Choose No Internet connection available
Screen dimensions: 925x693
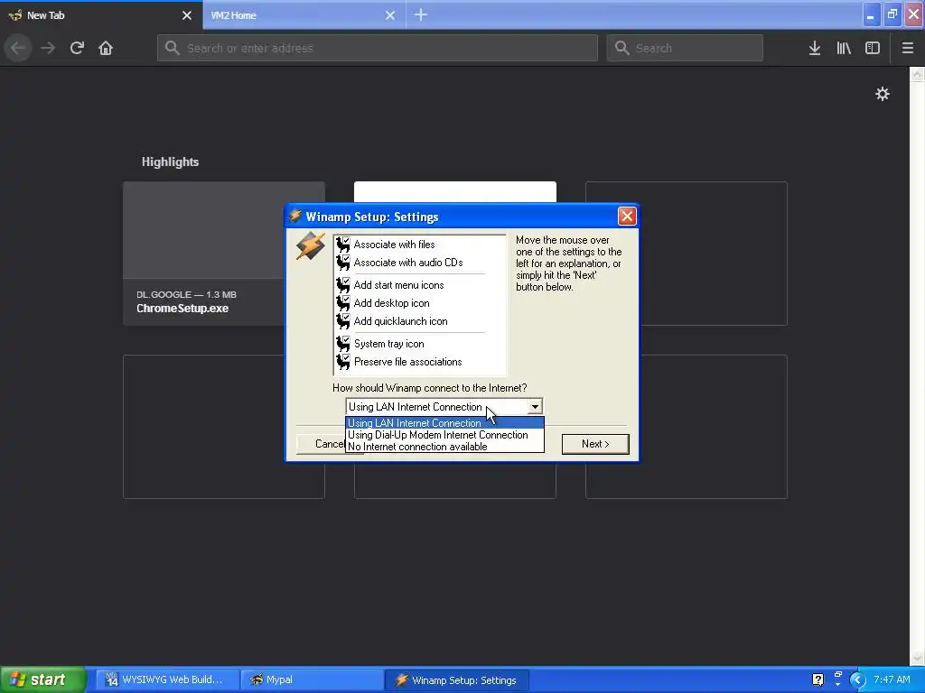tap(444, 447)
